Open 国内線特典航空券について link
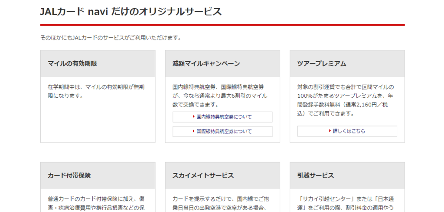The image size is (444, 212). pos(222,117)
